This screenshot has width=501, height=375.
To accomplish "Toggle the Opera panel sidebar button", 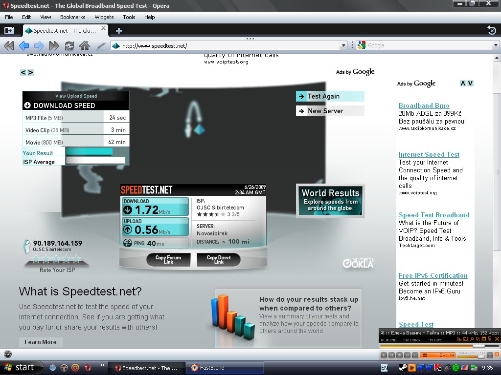I will click(x=9, y=30).
